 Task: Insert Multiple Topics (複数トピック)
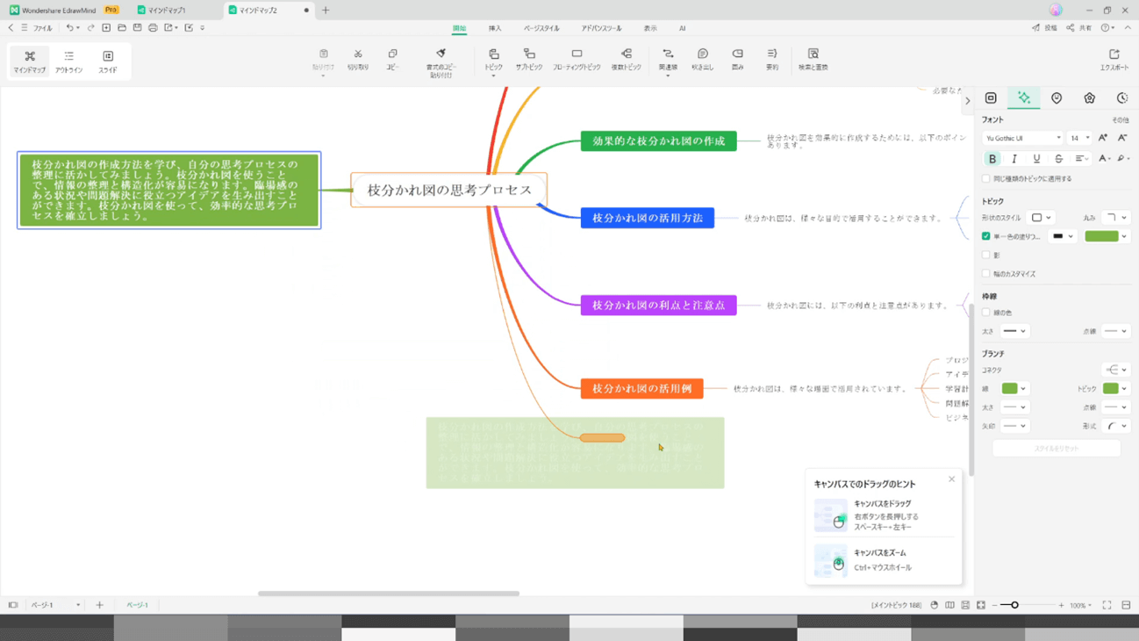(626, 59)
